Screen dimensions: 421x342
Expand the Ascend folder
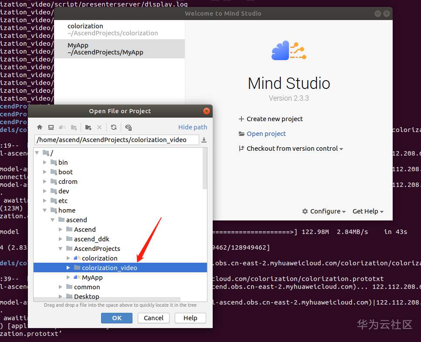point(61,230)
